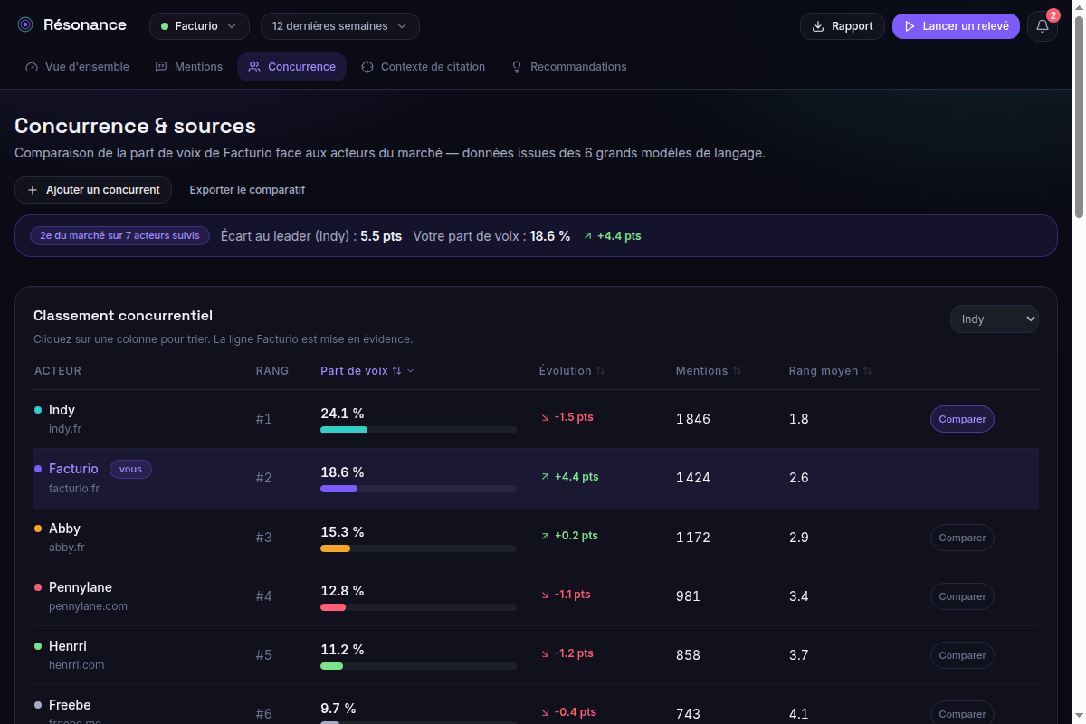Click the target icon beside Contexte de citation
This screenshot has width=1086, height=724.
point(367,67)
